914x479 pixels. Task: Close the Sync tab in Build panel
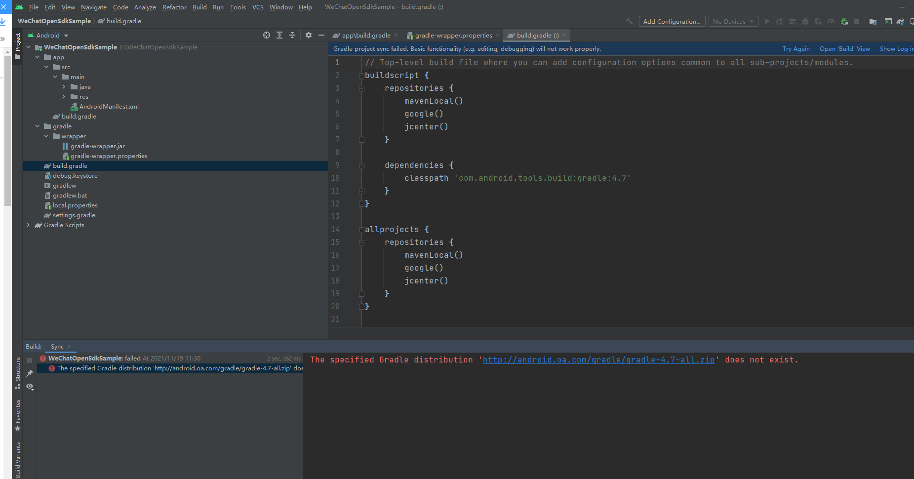tap(69, 347)
